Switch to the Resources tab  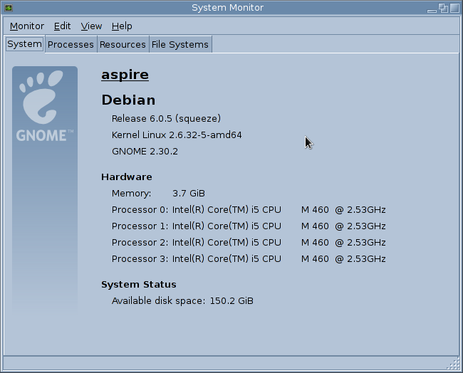(x=123, y=45)
